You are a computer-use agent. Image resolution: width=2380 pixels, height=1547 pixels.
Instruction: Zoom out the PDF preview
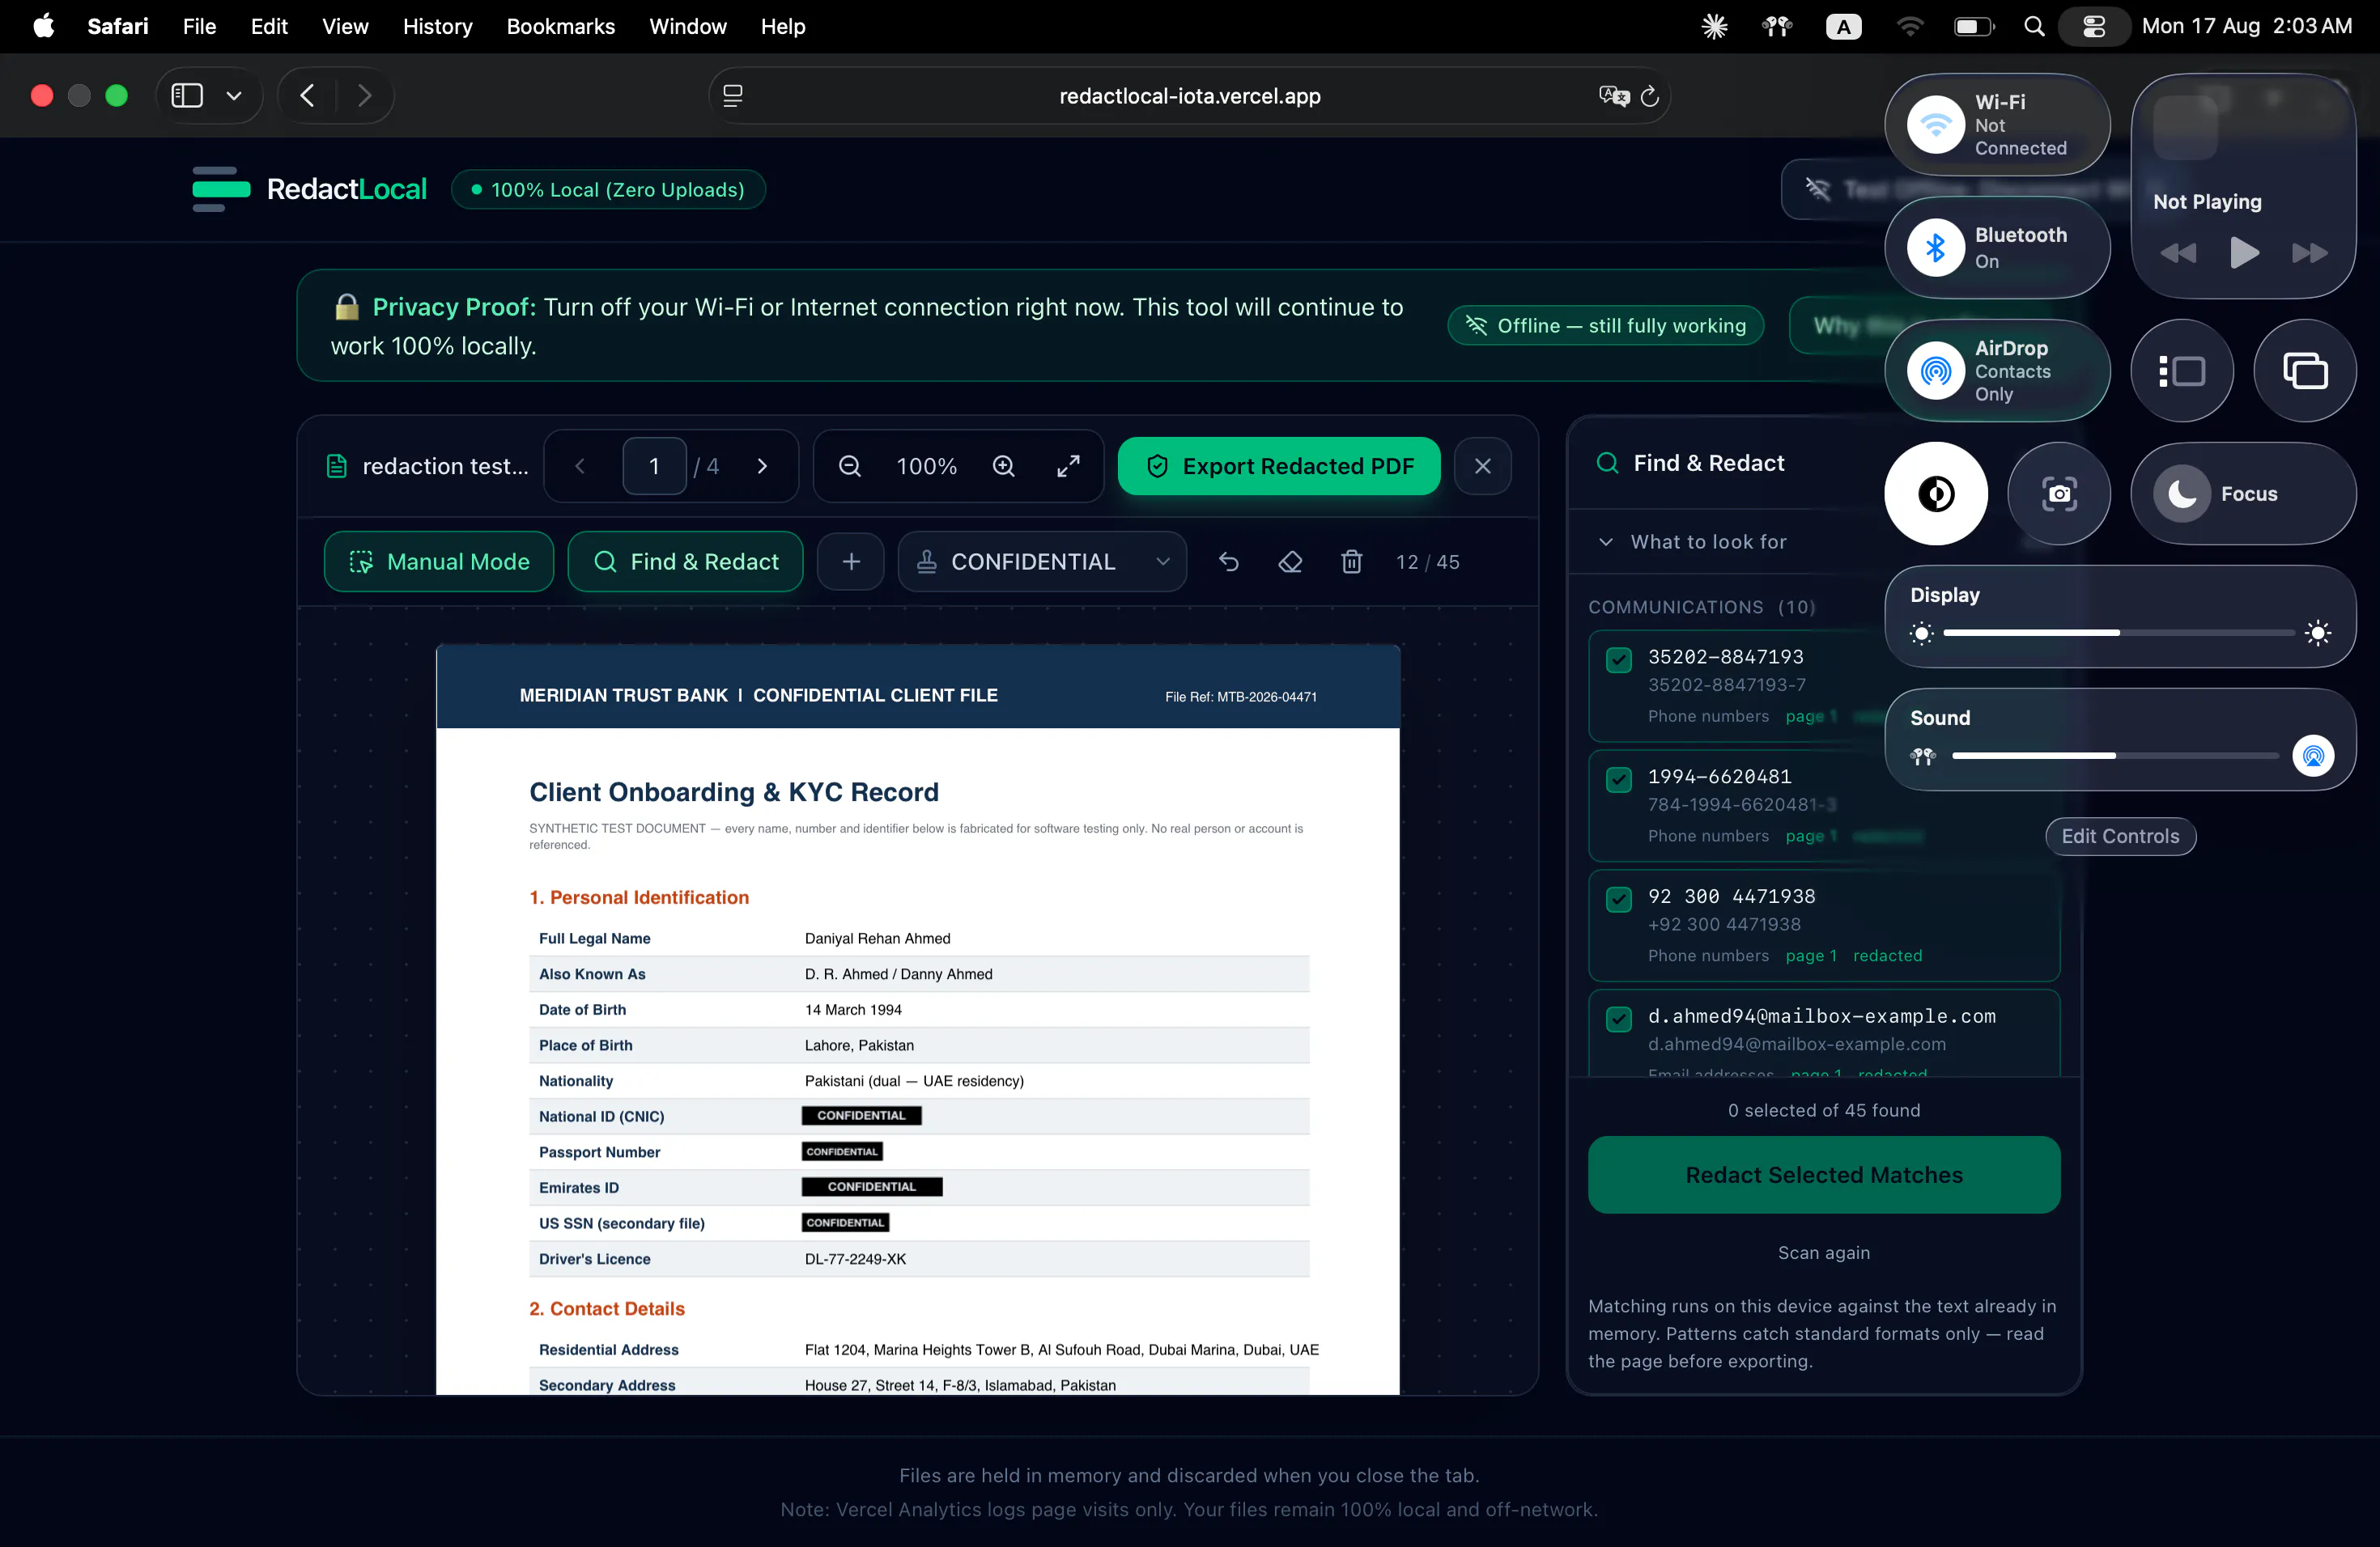pyautogui.click(x=850, y=466)
